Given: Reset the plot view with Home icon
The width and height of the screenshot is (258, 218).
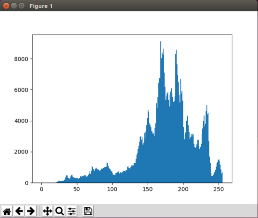Looking at the screenshot, I should (x=7, y=211).
